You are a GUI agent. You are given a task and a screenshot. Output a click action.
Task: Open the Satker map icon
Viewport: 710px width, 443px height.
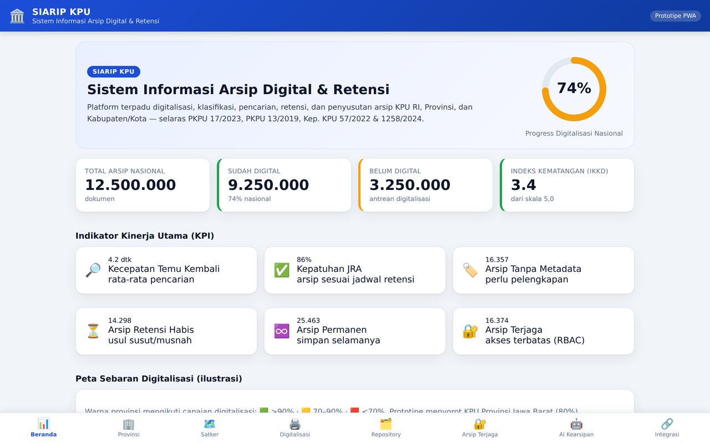tap(210, 424)
